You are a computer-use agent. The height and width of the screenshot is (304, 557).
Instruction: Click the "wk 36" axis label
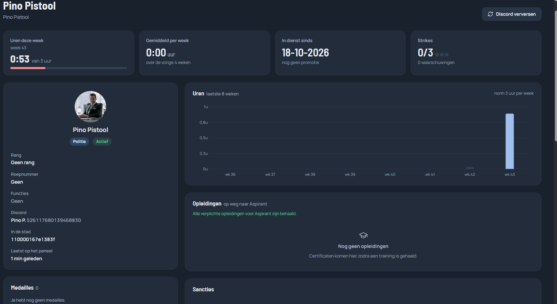pos(230,174)
